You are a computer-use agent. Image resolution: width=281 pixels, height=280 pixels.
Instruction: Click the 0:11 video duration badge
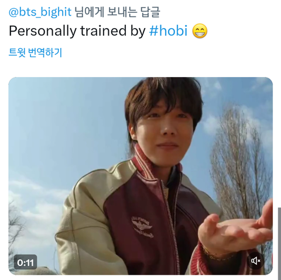click(25, 262)
